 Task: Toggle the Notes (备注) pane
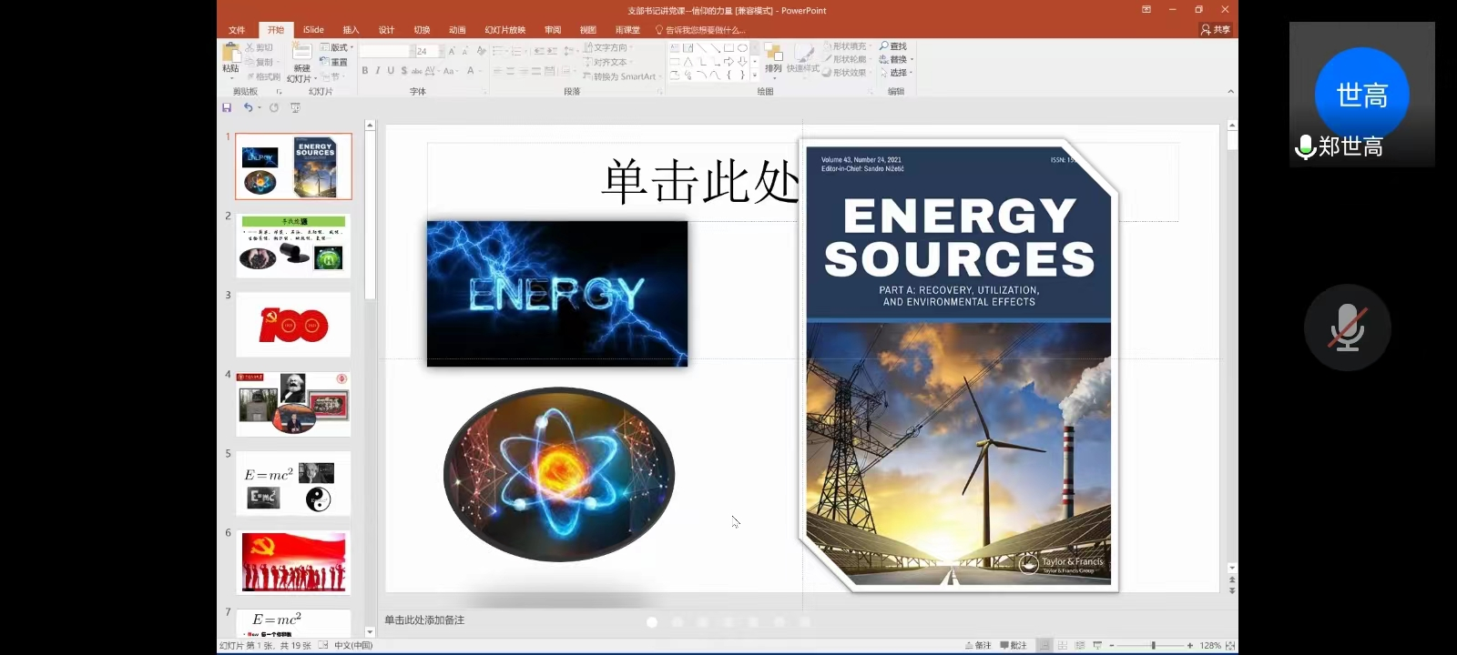coord(978,645)
